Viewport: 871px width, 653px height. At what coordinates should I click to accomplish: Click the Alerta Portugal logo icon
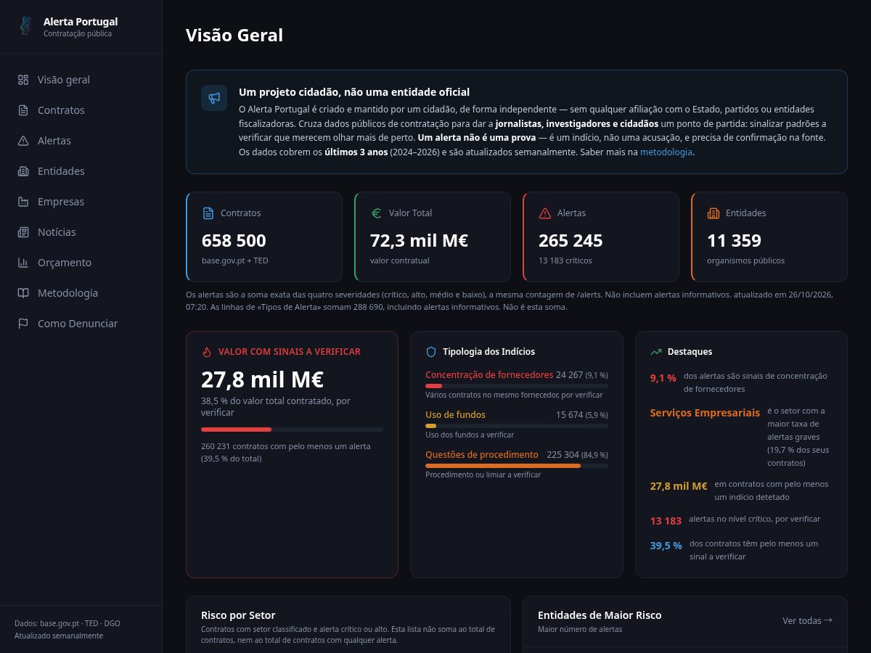tap(26, 26)
